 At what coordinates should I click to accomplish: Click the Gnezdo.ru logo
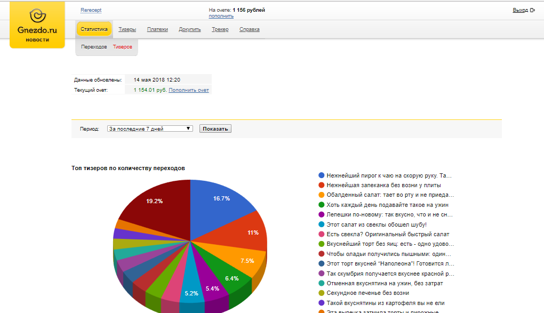[37, 25]
